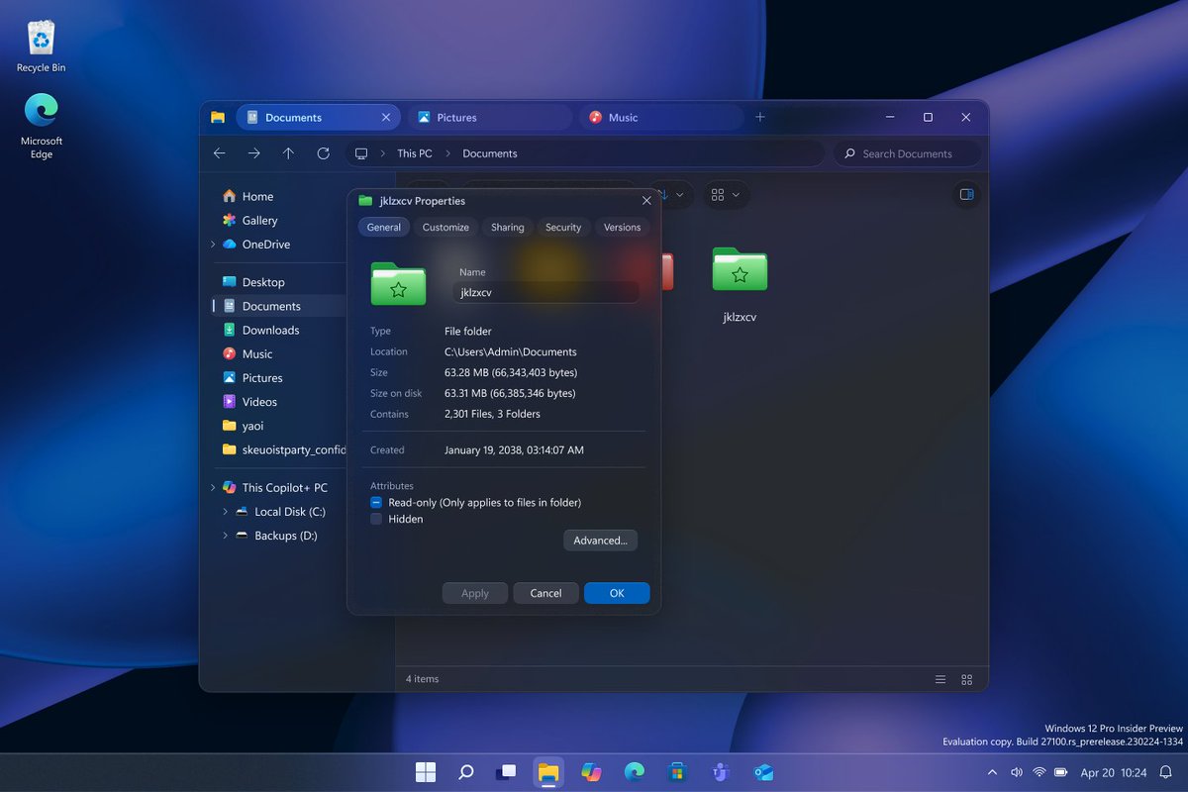
Task: Toggle the preview pane icon in Explorer
Action: click(967, 195)
